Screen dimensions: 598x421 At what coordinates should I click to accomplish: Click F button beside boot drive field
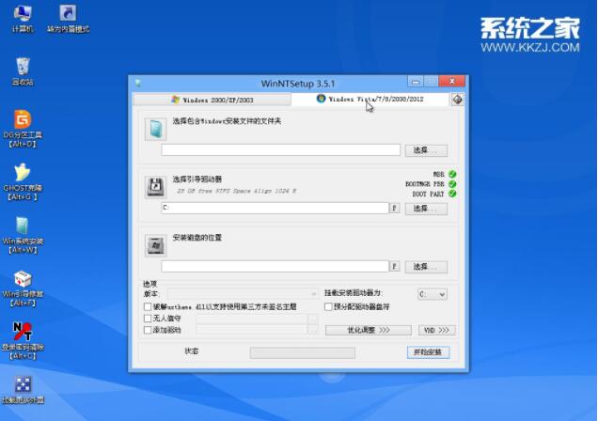(x=394, y=208)
